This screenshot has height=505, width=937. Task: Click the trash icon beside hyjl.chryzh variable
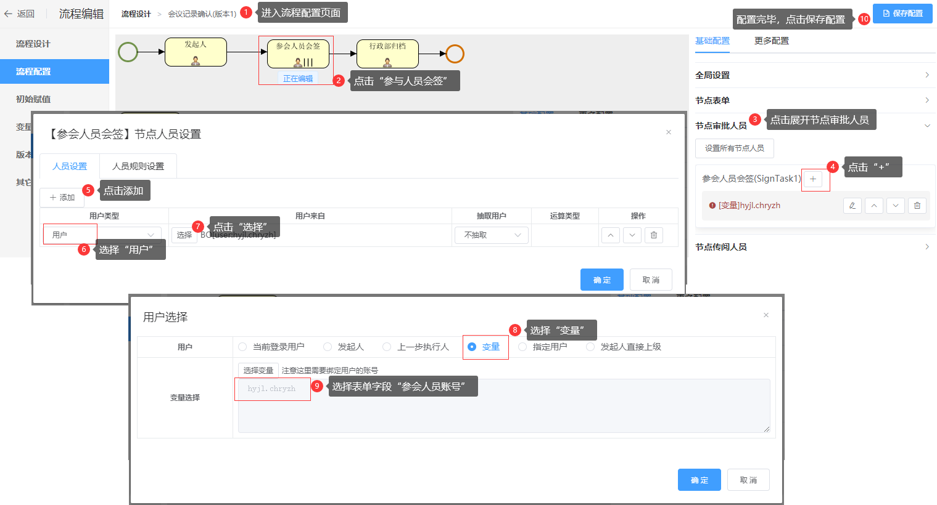click(x=917, y=206)
